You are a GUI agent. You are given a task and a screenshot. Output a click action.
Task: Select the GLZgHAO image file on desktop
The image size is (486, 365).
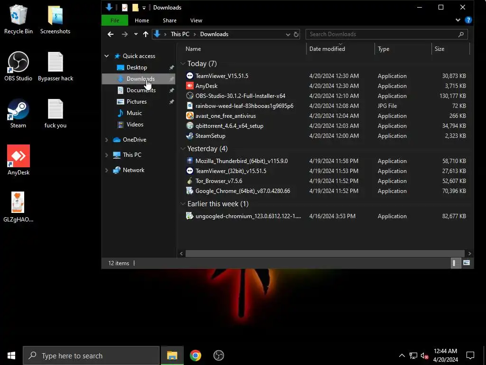click(x=19, y=207)
